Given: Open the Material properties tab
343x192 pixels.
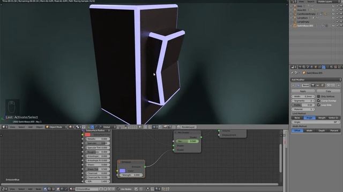Looking at the screenshot, I should coord(331,67).
